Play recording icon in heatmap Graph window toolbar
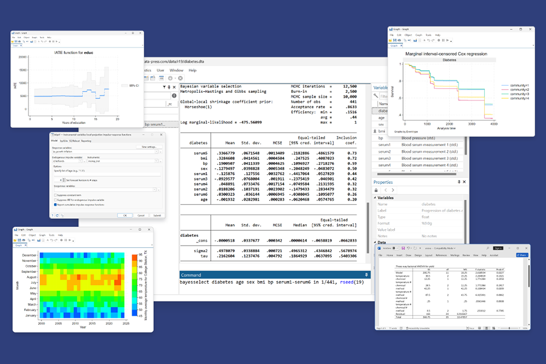Image resolution: width=546 pixels, height=364 pixels. (x=70, y=240)
